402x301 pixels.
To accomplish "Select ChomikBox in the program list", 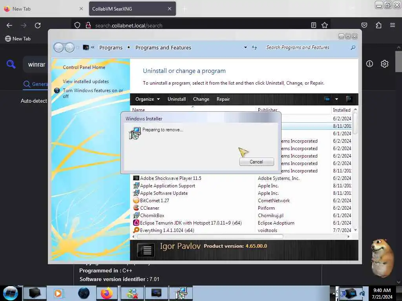I will click(x=152, y=215).
